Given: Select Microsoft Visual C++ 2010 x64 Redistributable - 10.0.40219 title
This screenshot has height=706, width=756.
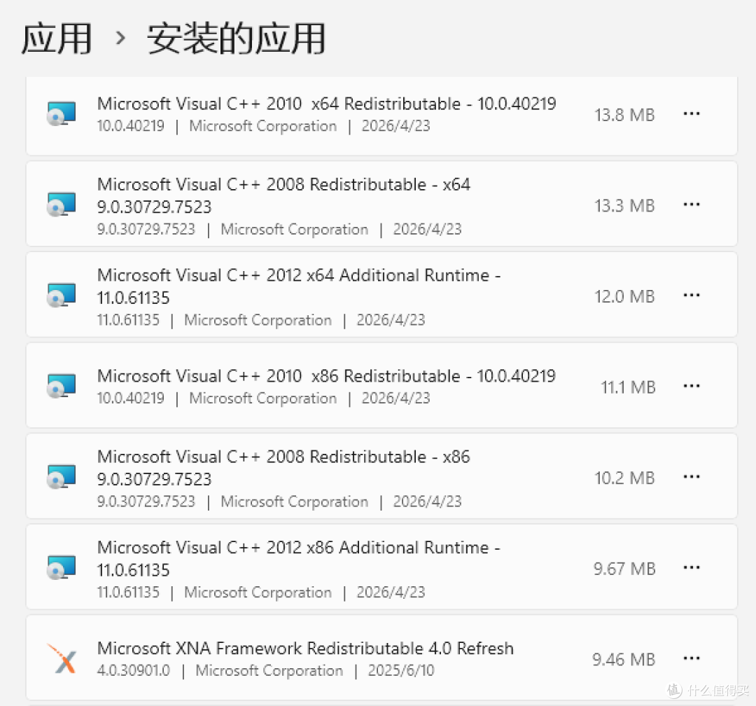Looking at the screenshot, I should [327, 104].
